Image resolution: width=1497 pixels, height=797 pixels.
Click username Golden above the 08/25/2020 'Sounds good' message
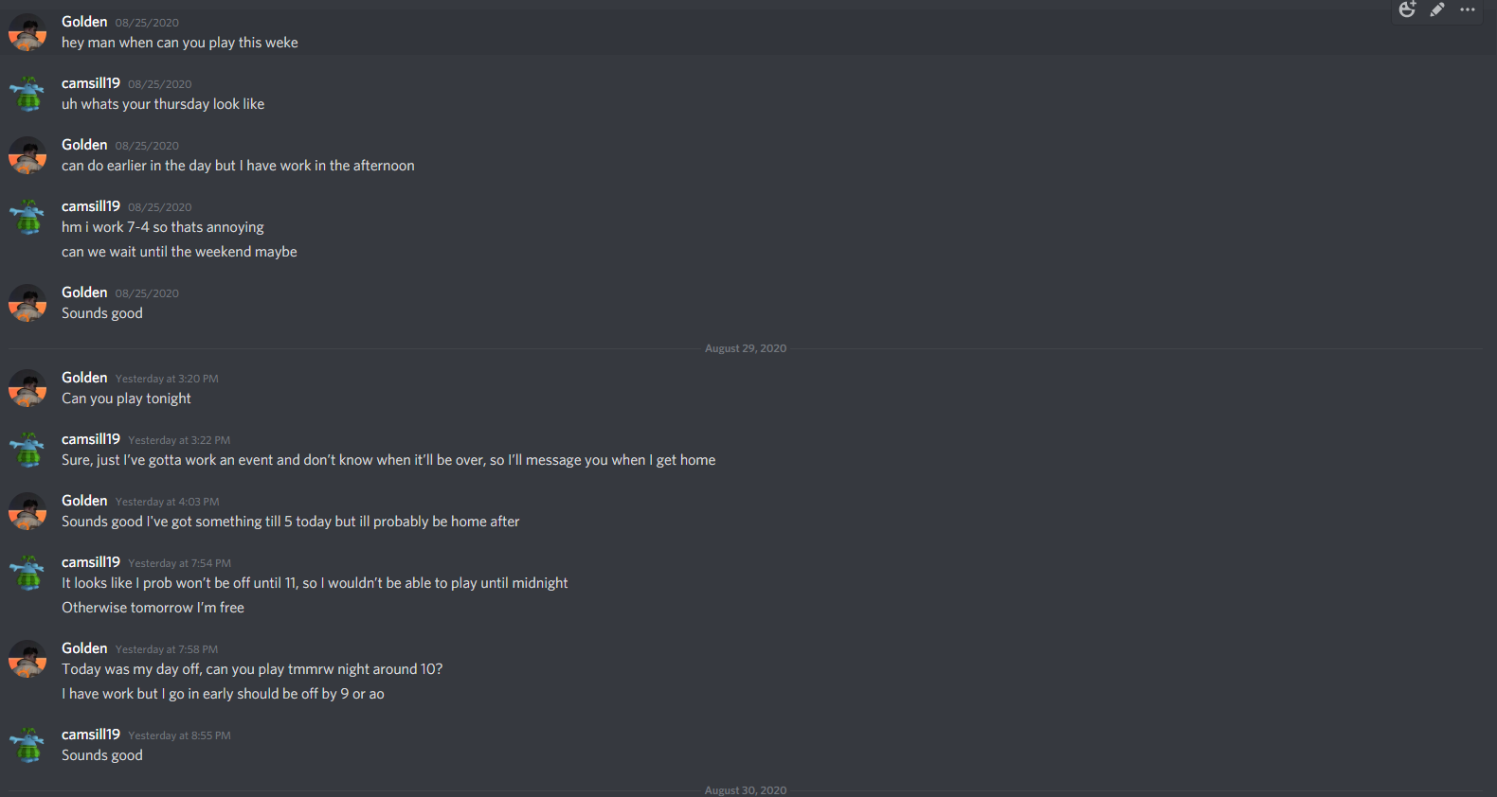84,292
